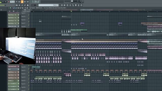Screen dimensions: 162x91
Task: Click the 1:39:09 time display
Action: pyautogui.click(x=36, y=2)
